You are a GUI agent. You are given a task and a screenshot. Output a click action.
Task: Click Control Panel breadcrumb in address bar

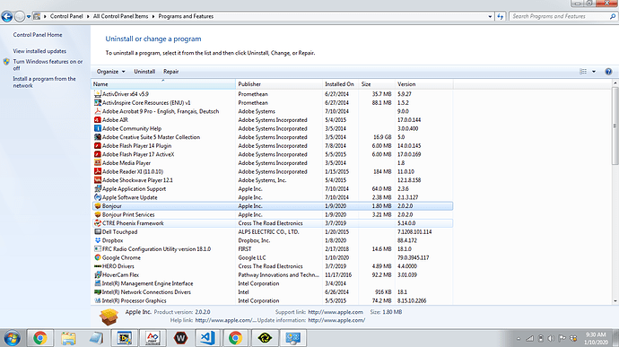[x=66, y=16]
